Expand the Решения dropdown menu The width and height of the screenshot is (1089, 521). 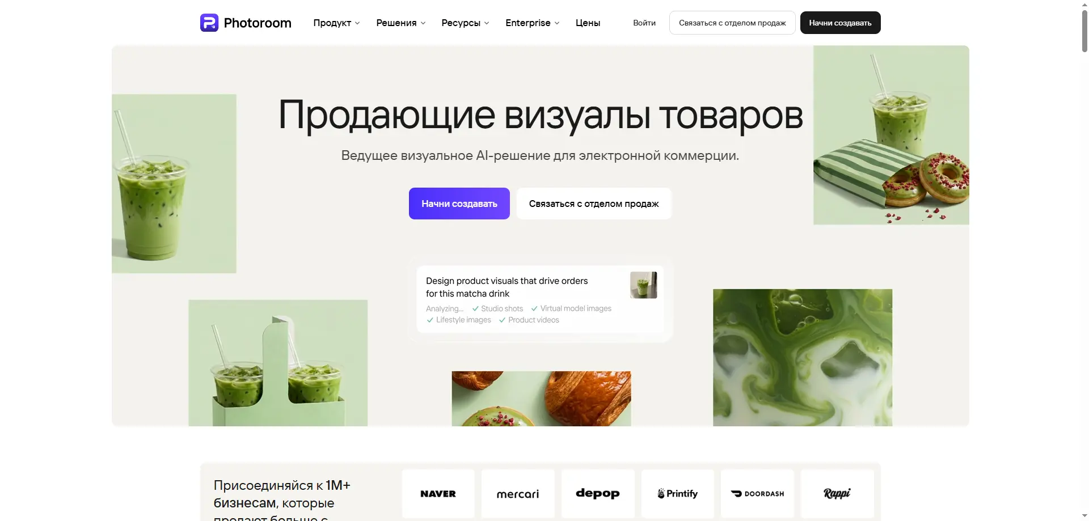pyautogui.click(x=400, y=23)
